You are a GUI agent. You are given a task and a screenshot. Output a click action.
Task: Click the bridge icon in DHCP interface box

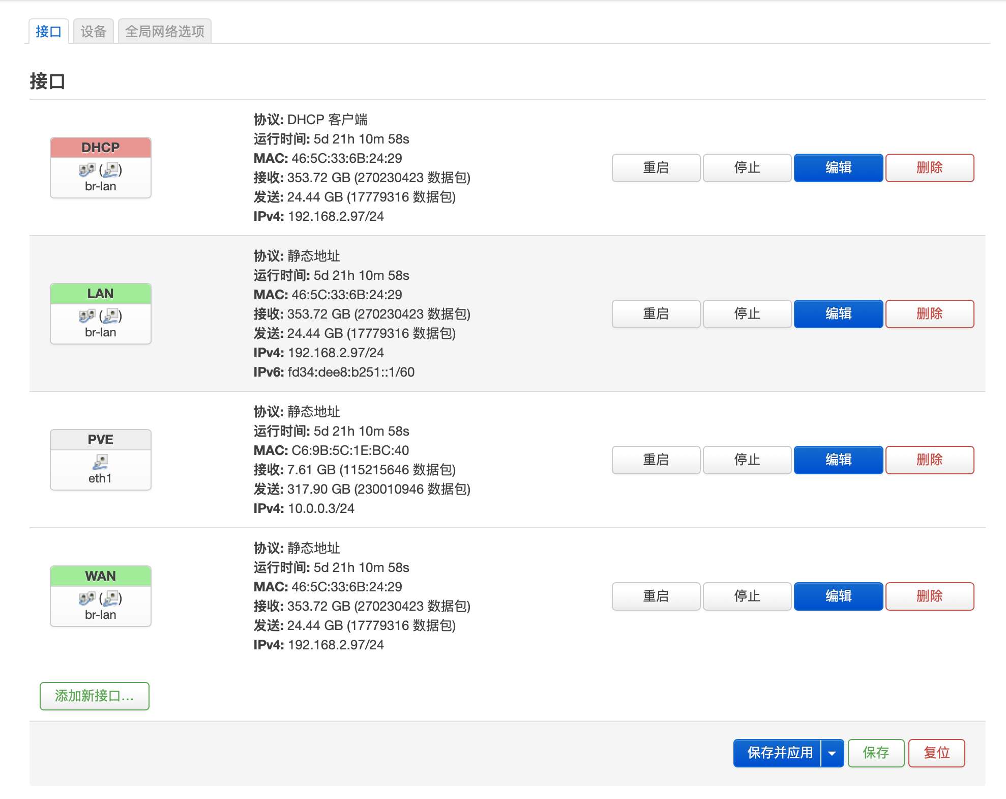(86, 169)
